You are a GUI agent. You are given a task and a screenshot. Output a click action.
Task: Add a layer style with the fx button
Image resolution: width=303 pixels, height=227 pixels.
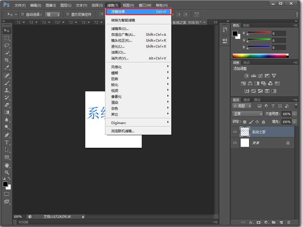coord(251,222)
